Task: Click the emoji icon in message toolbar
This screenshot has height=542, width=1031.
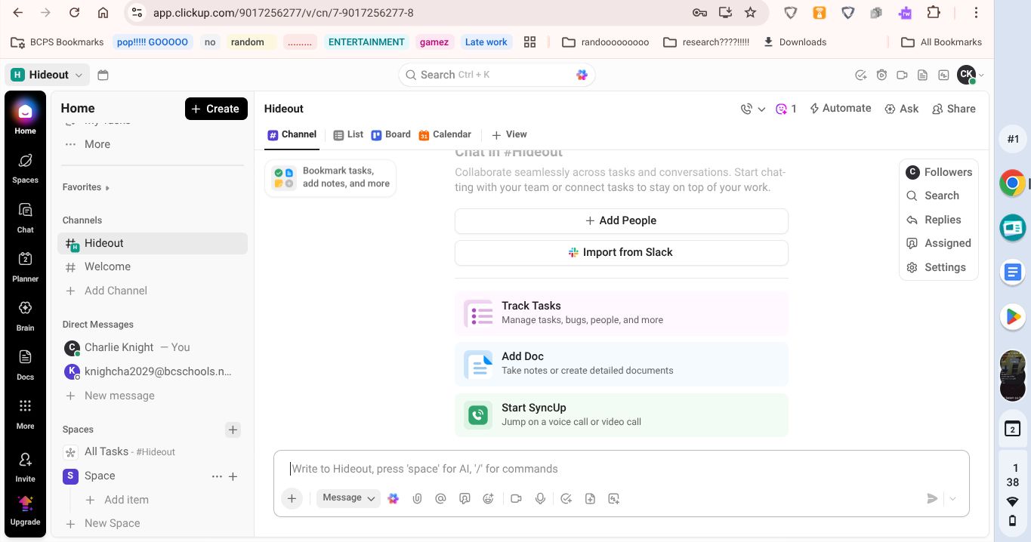Action: [x=489, y=498]
